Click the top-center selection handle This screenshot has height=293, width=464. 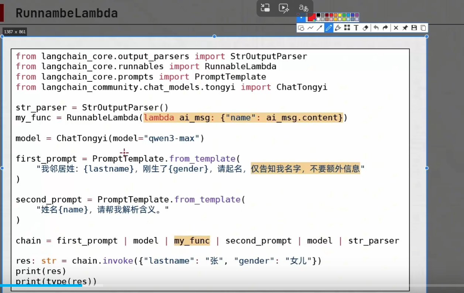(214, 36)
